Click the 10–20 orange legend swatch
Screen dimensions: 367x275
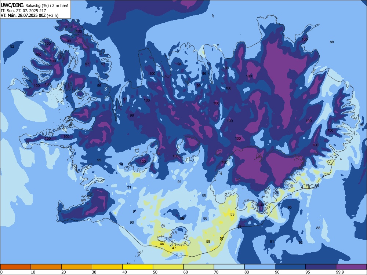click(x=46, y=267)
